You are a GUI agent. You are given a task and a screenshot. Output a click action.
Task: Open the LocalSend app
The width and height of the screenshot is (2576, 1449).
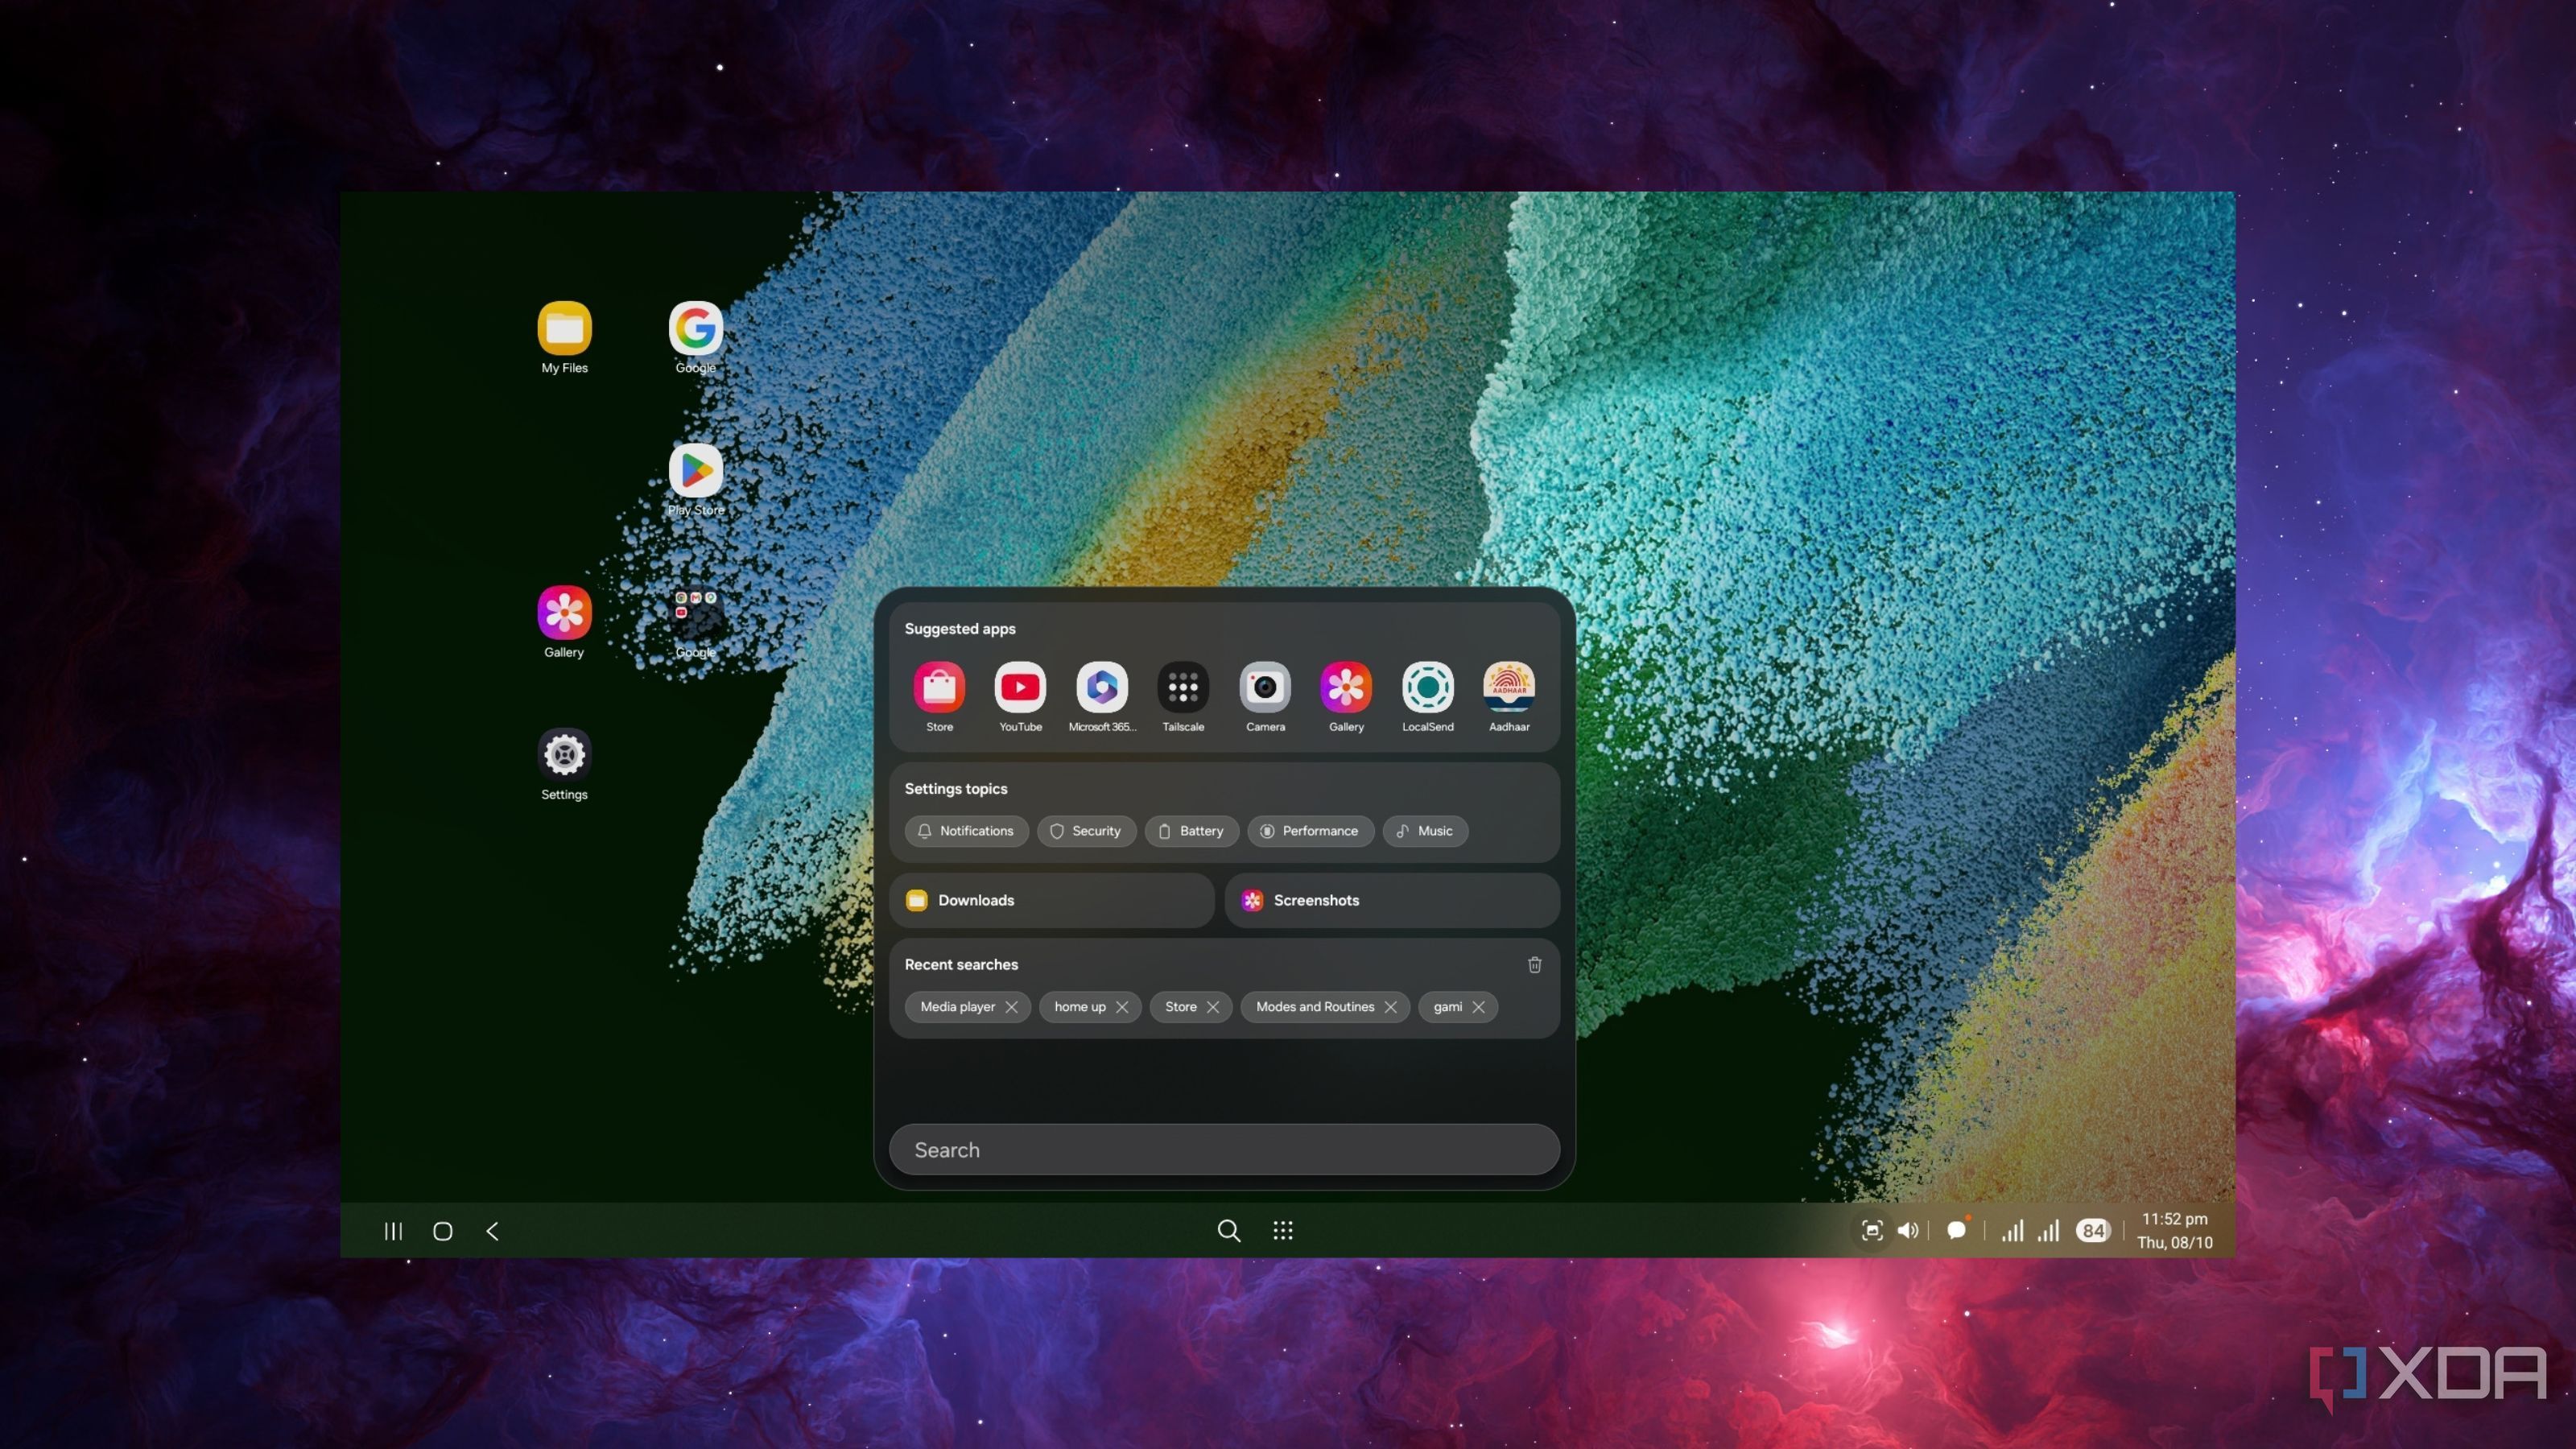click(x=1428, y=687)
